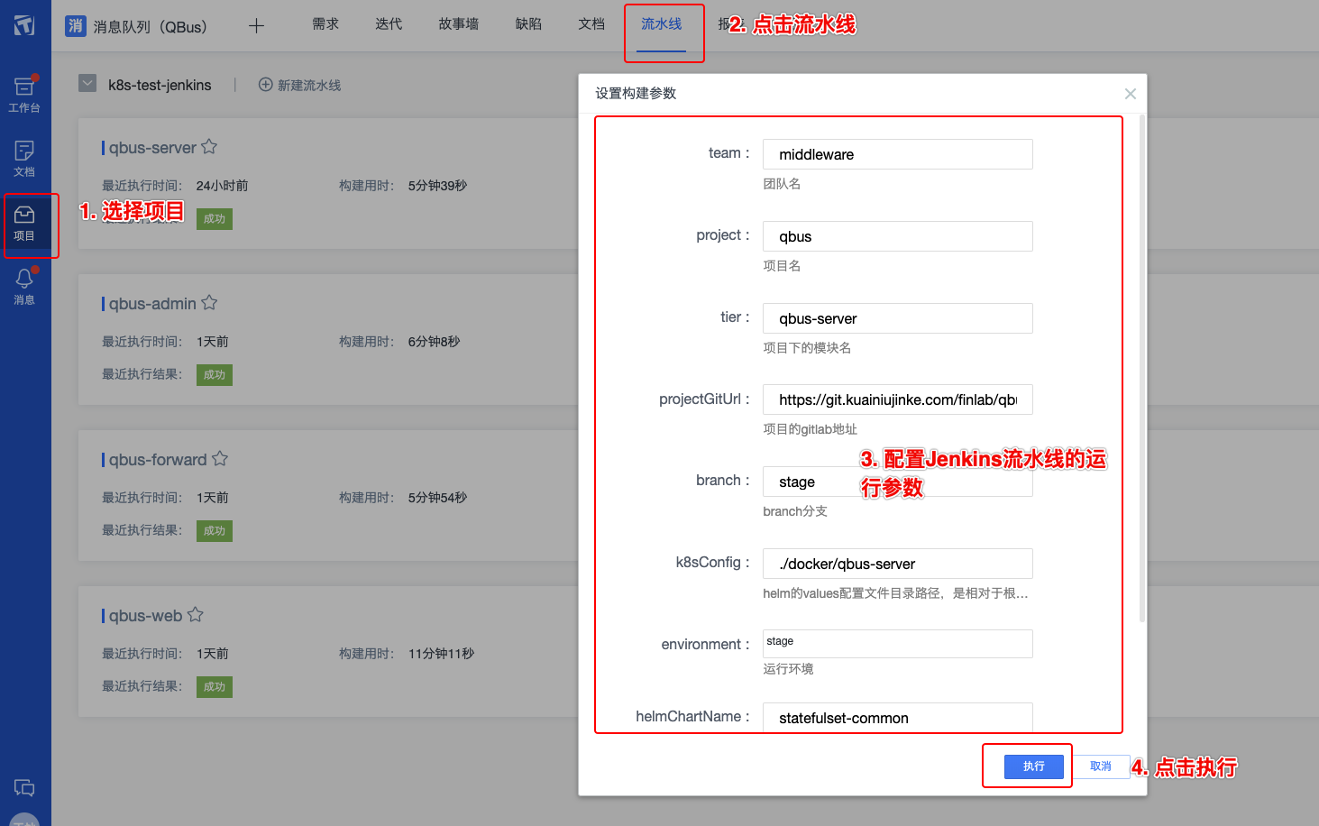Viewport: 1319px width, 826px height.
Task: Click 新建流水线 to create a pipeline
Action: point(299,84)
